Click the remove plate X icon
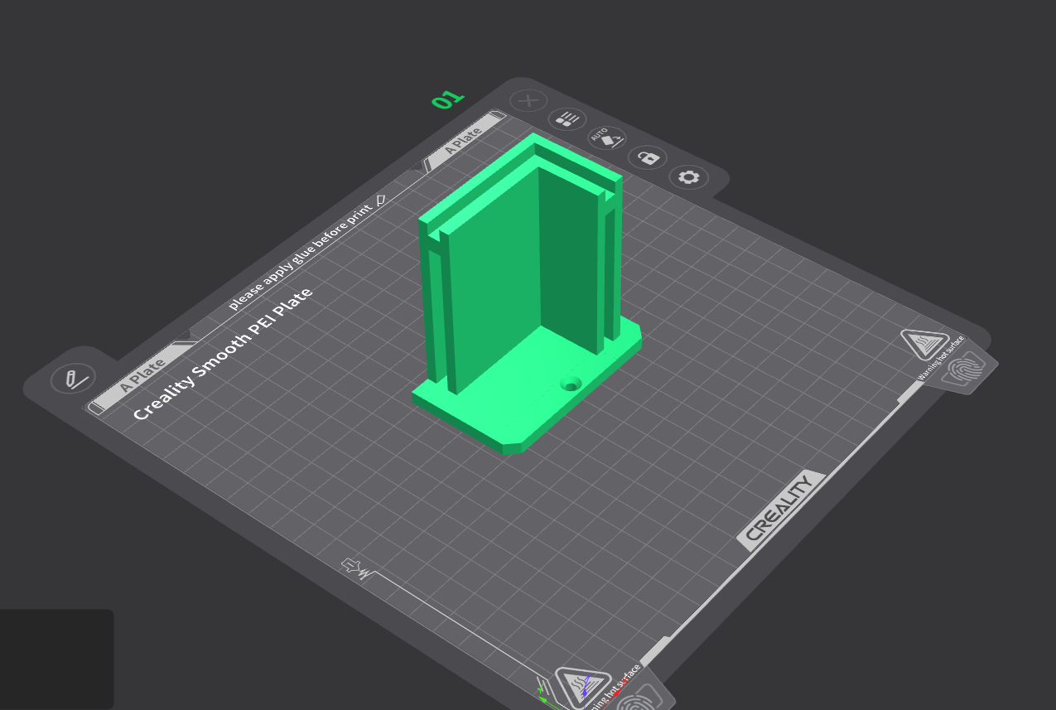 pos(528,101)
